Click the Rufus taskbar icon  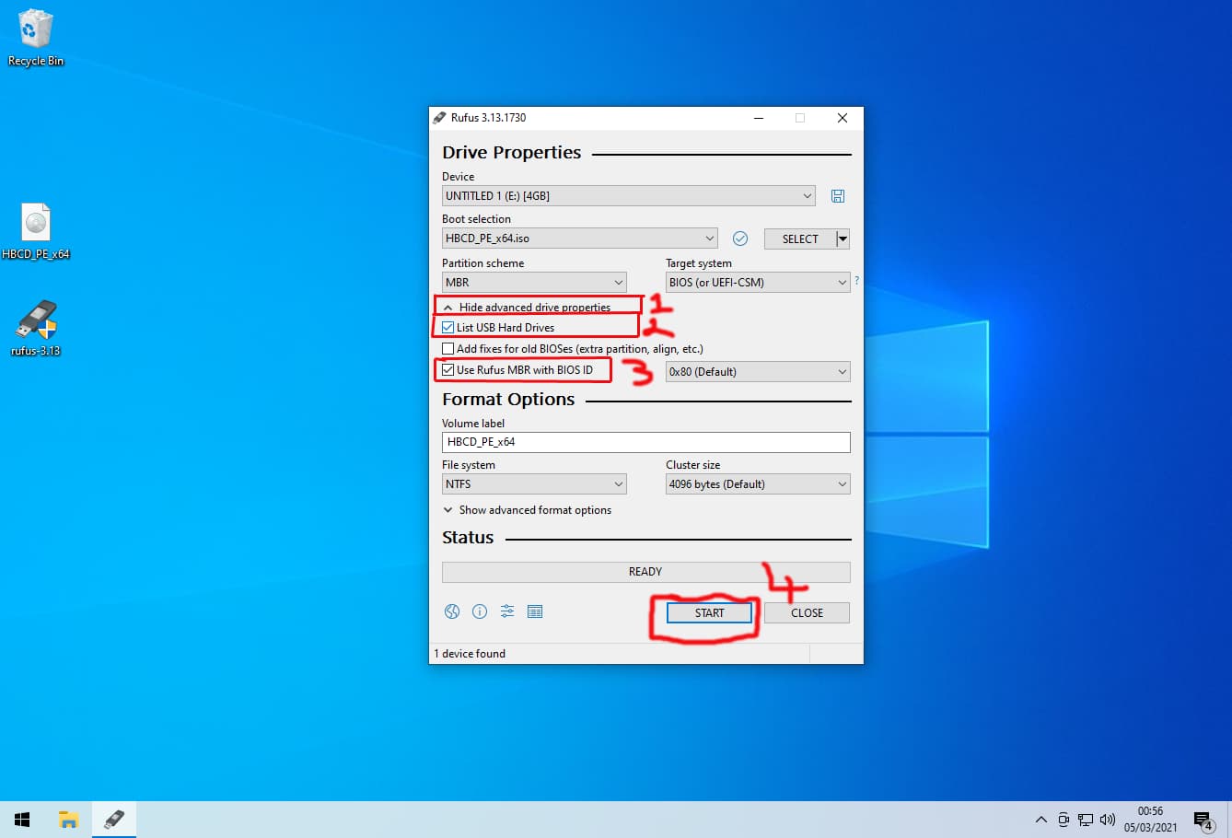(114, 820)
